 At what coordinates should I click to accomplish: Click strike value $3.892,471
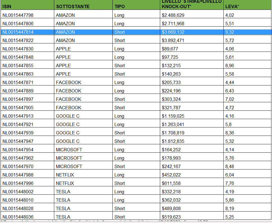(173, 40)
